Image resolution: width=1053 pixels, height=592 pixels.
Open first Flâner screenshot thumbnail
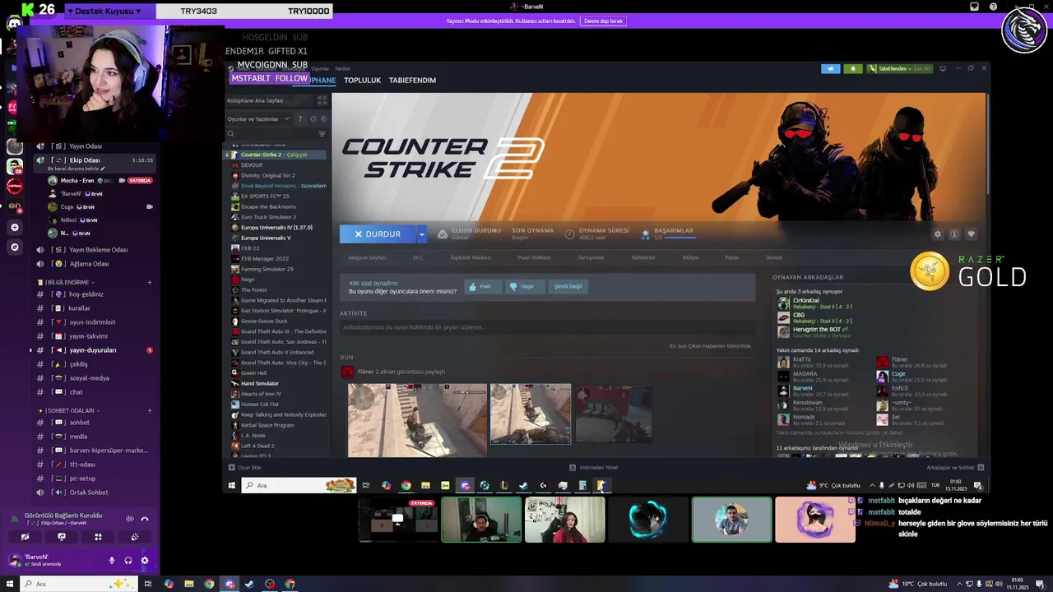click(x=417, y=419)
